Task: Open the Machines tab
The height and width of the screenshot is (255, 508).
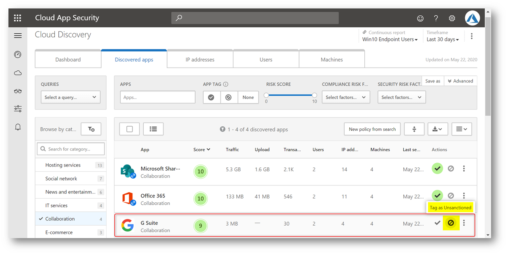Action: (x=332, y=60)
